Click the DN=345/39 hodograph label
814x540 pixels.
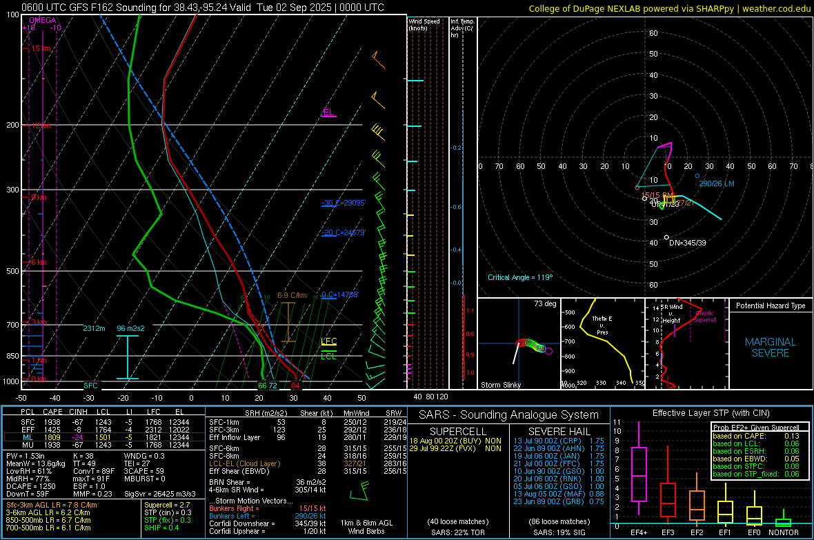pos(687,243)
